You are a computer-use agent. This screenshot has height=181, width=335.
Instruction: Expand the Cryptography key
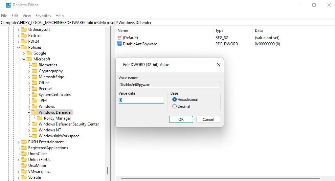tap(29, 71)
